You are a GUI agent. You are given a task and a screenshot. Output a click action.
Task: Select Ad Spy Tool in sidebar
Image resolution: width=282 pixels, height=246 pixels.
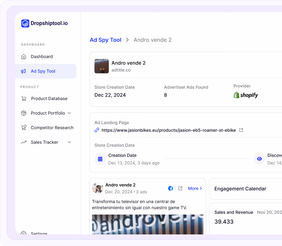pos(46,71)
